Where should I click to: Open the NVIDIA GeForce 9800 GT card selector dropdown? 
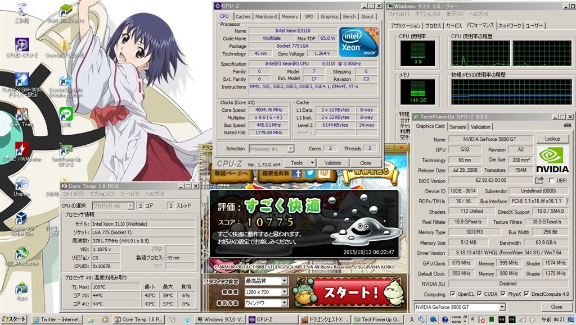click(502, 307)
